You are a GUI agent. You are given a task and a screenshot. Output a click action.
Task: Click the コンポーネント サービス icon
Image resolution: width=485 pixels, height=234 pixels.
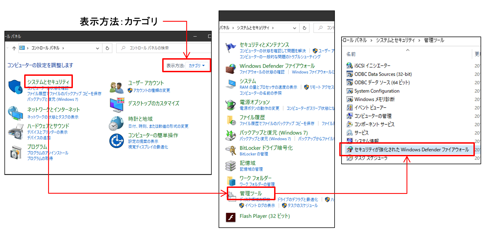tap(349, 124)
